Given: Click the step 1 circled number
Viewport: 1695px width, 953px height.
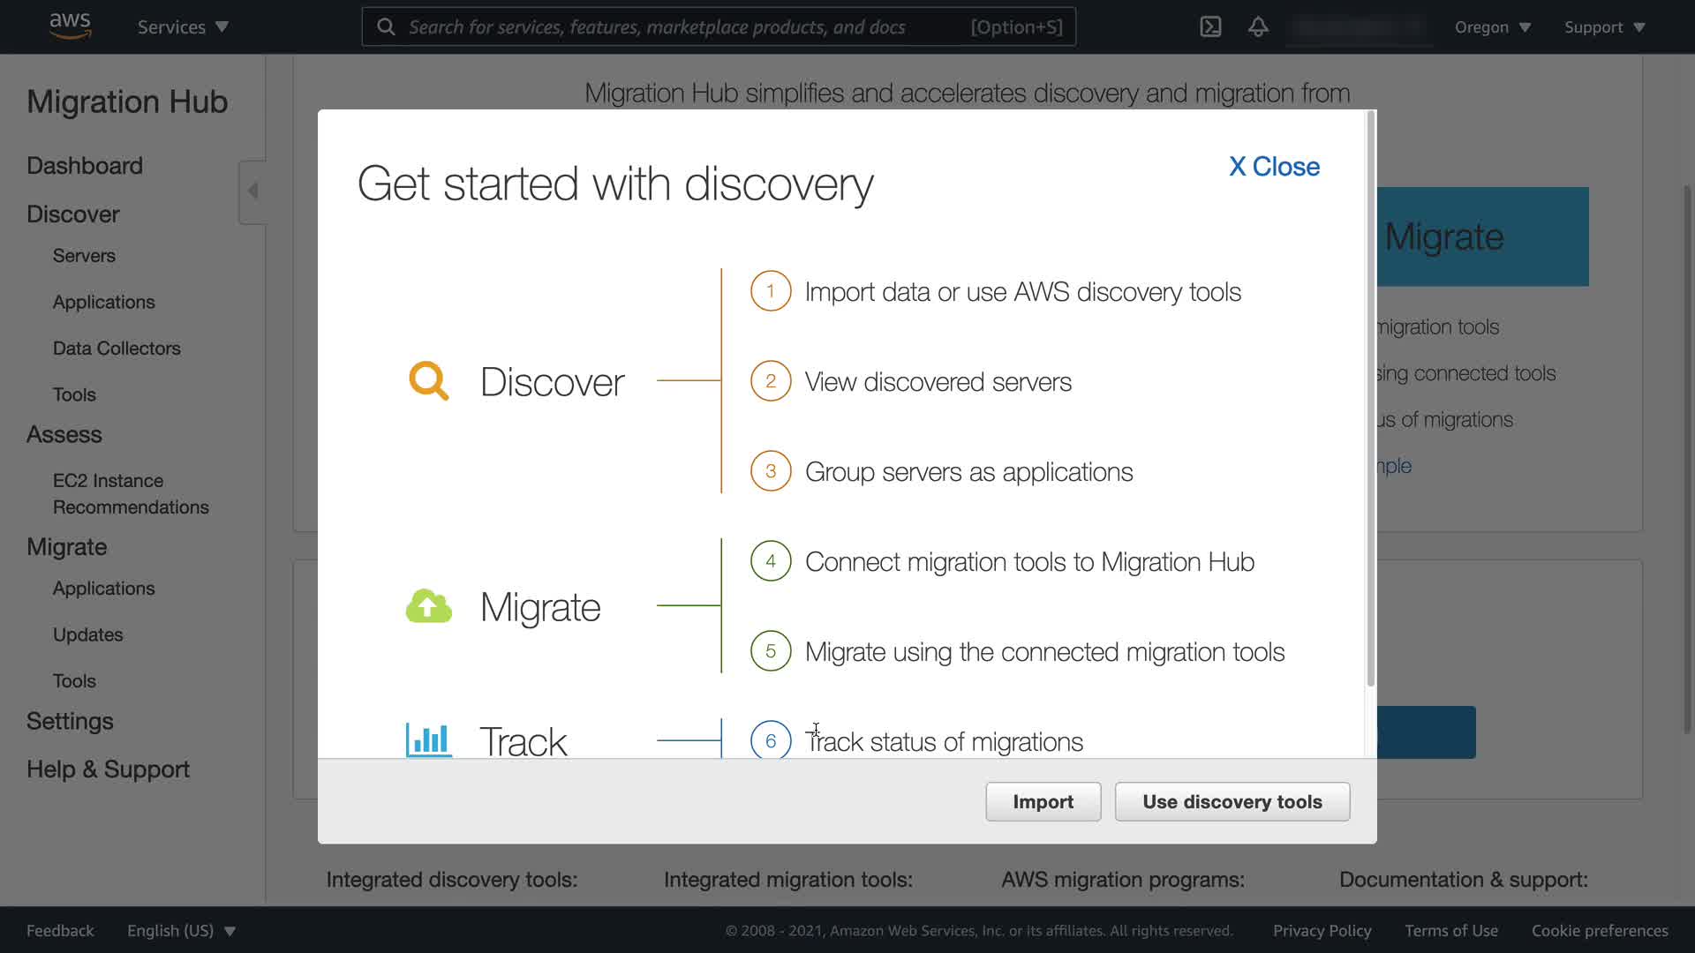Looking at the screenshot, I should pos(770,291).
